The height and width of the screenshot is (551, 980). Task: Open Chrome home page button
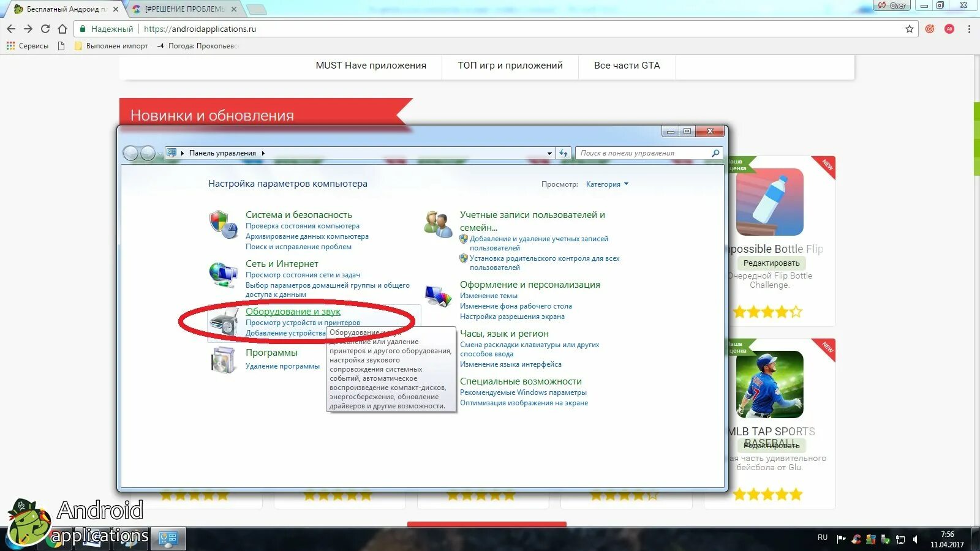point(62,29)
